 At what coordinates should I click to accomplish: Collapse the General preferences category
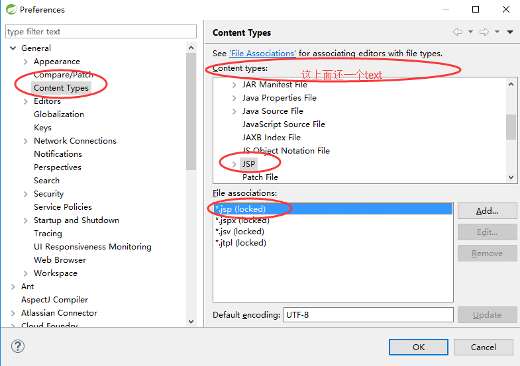[x=13, y=48]
